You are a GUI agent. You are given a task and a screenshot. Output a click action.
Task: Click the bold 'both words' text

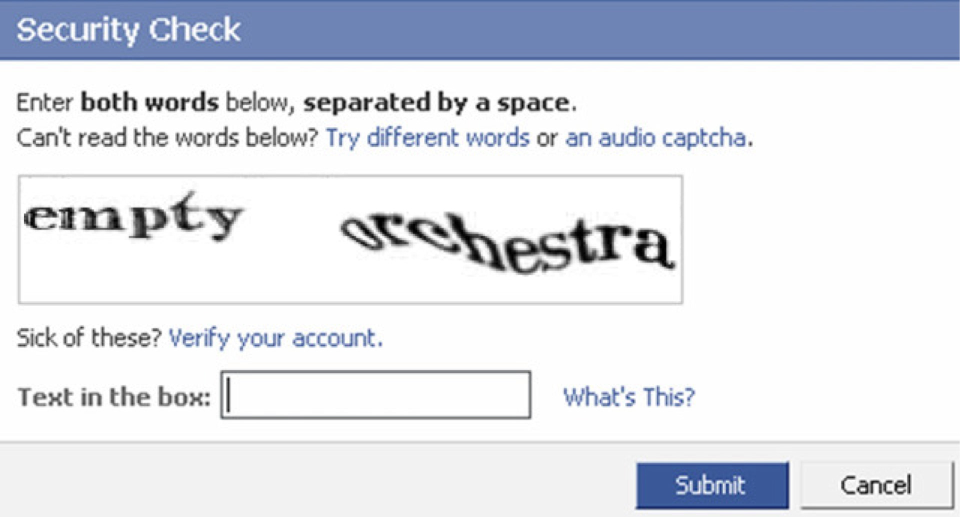149,102
